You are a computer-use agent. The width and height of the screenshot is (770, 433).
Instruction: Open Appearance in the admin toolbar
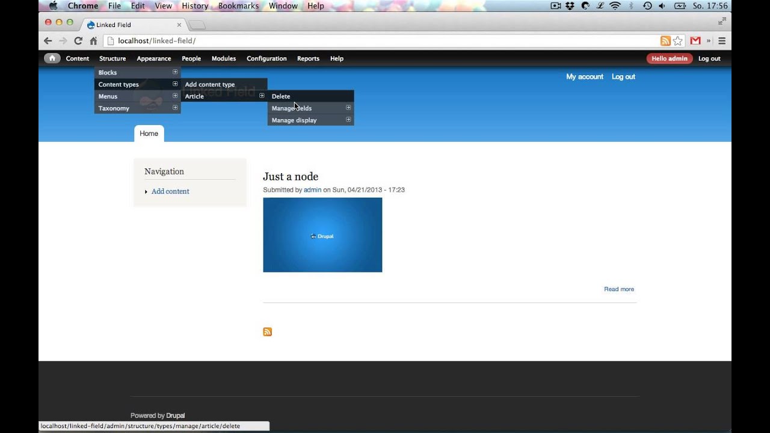click(x=154, y=58)
